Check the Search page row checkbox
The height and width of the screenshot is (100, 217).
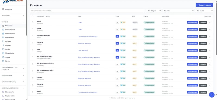33,22
